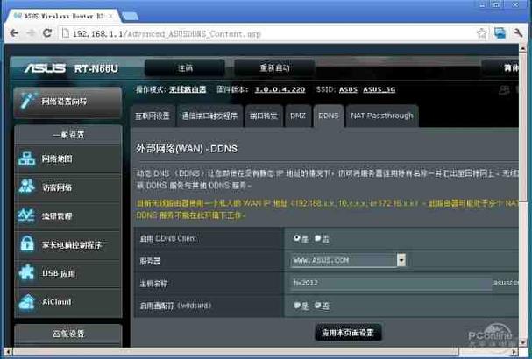Open the 无线路由器 operation mode link
Screen dimensions: 532x359
(188, 89)
